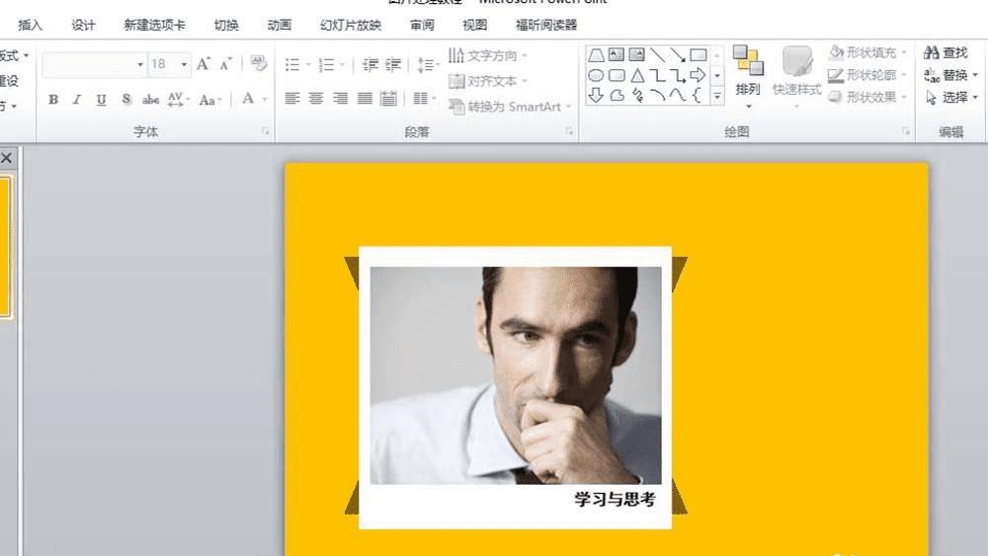988x556 pixels.
Task: Open 插入 ribbon tab
Action: [31, 25]
